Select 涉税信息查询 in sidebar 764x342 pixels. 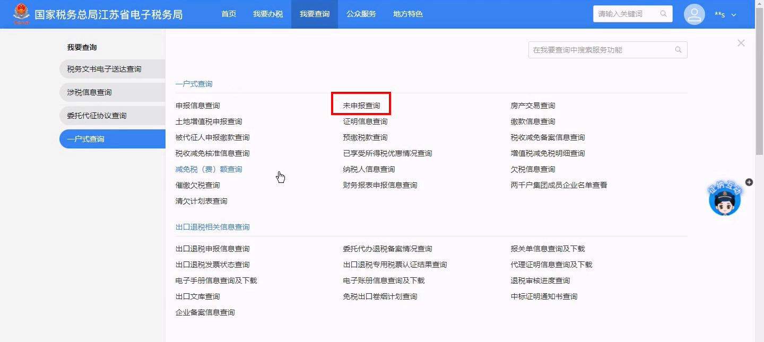point(90,92)
